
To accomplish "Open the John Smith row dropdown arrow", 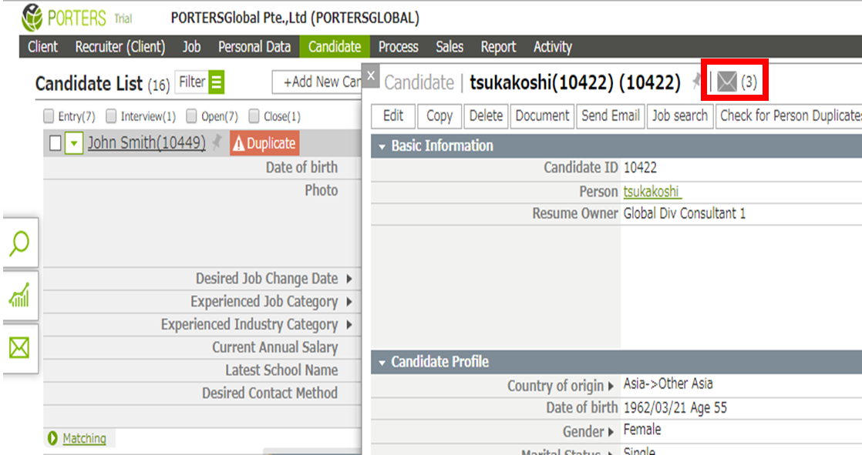I will [74, 143].
